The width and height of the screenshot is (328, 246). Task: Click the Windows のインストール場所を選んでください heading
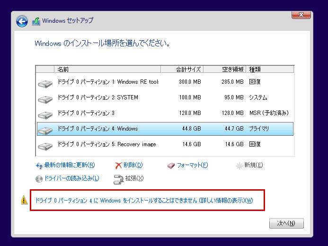click(102, 44)
